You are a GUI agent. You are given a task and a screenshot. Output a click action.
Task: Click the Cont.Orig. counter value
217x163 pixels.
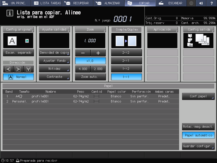tap(177, 18)
